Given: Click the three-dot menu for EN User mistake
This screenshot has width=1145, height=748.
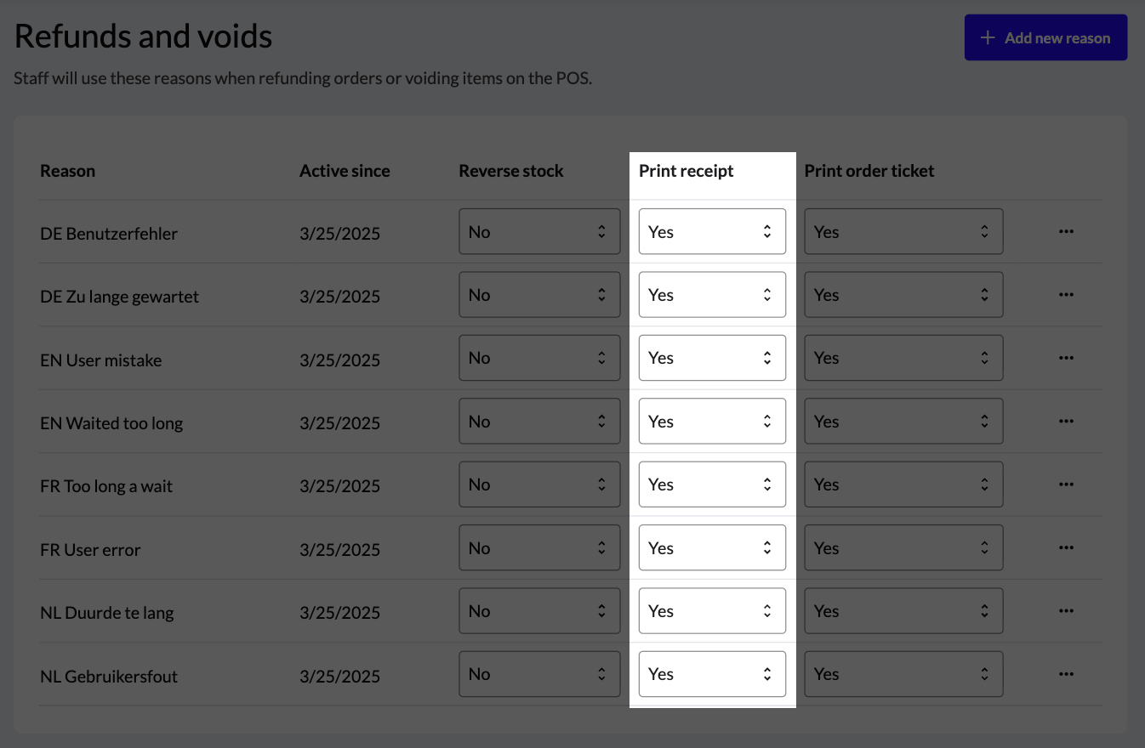Looking at the screenshot, I should point(1066,357).
